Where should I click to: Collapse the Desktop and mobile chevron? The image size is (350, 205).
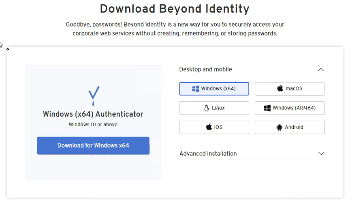[321, 69]
